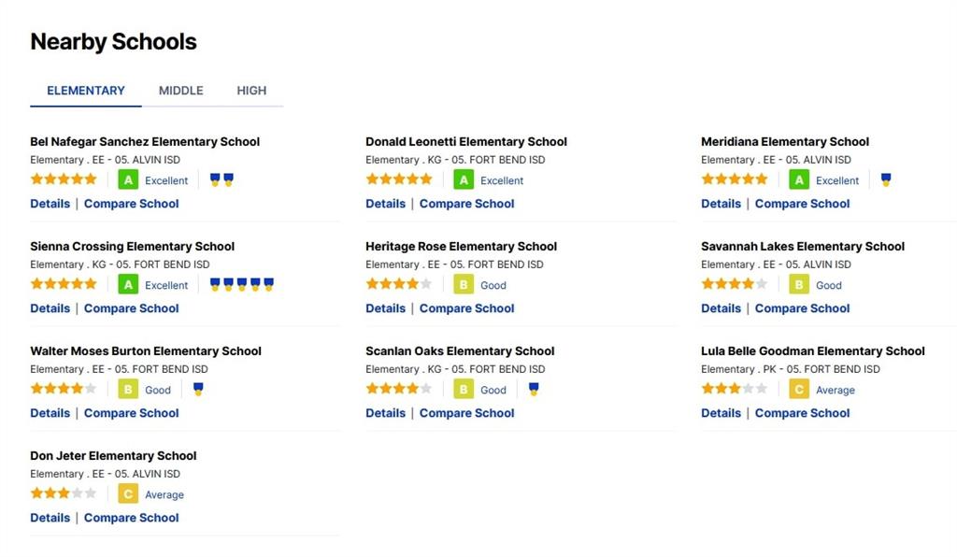Compare School for Lula Belle Goodman Elementary

802,413
